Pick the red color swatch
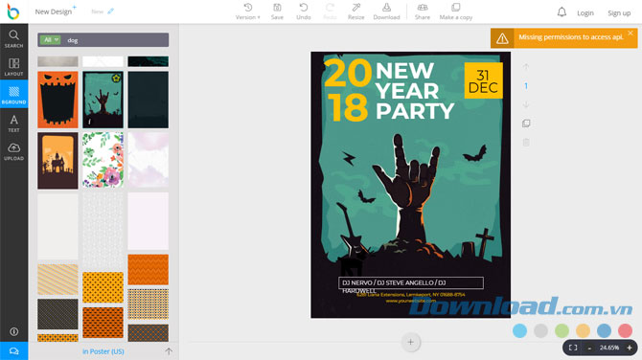 625,330
